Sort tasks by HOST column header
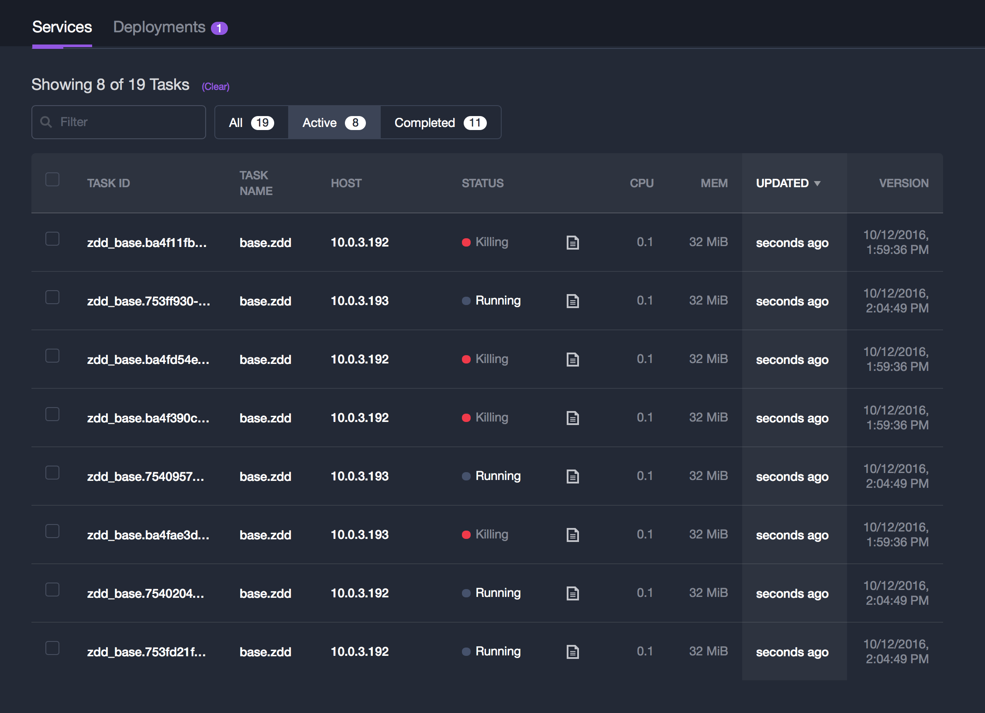Image resolution: width=985 pixels, height=713 pixels. 346,183
